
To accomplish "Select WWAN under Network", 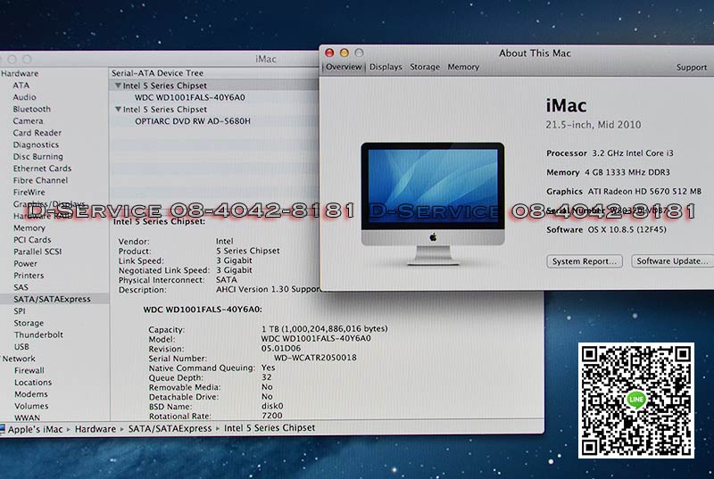I will [x=27, y=417].
